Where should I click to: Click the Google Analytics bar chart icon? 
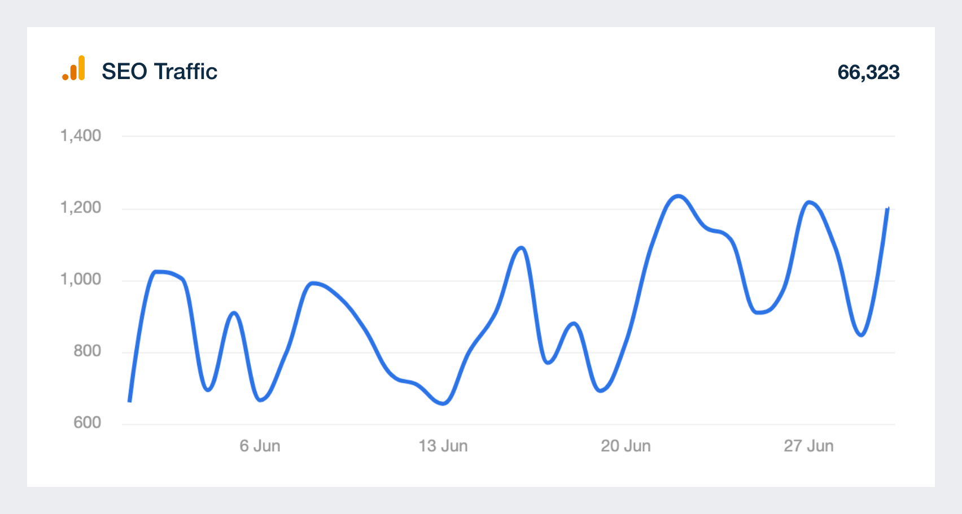(74, 68)
